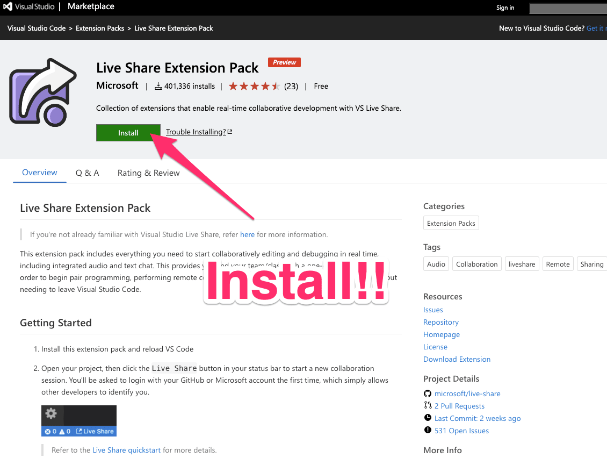Switch to the Q & A tab
This screenshot has width=607, height=458.
(87, 173)
